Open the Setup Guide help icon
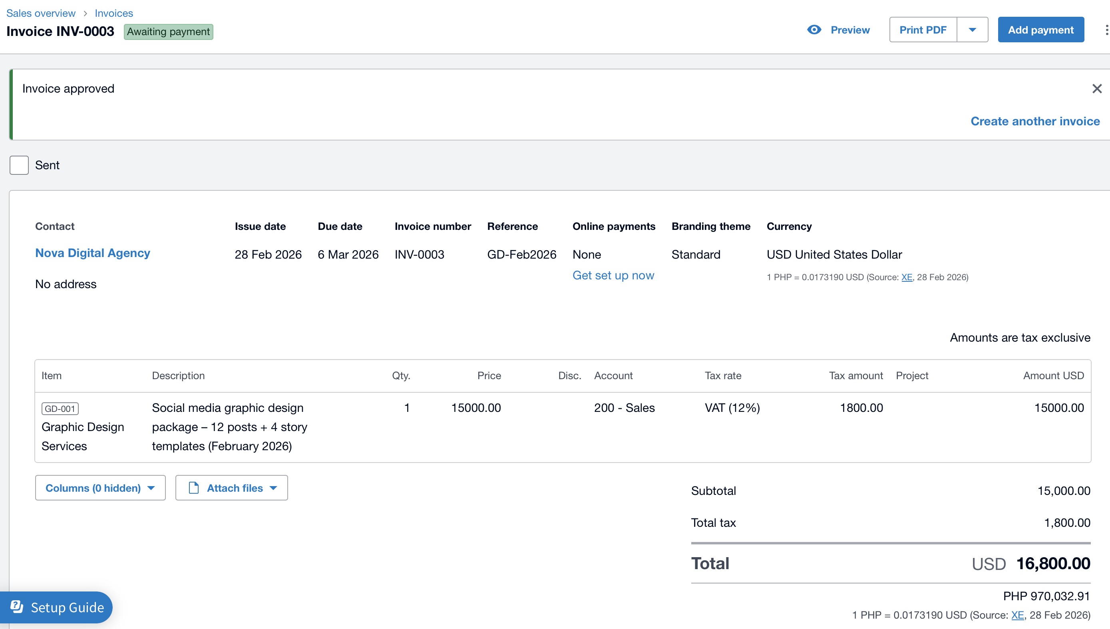Screen dimensions: 1110x629 (x=17, y=607)
